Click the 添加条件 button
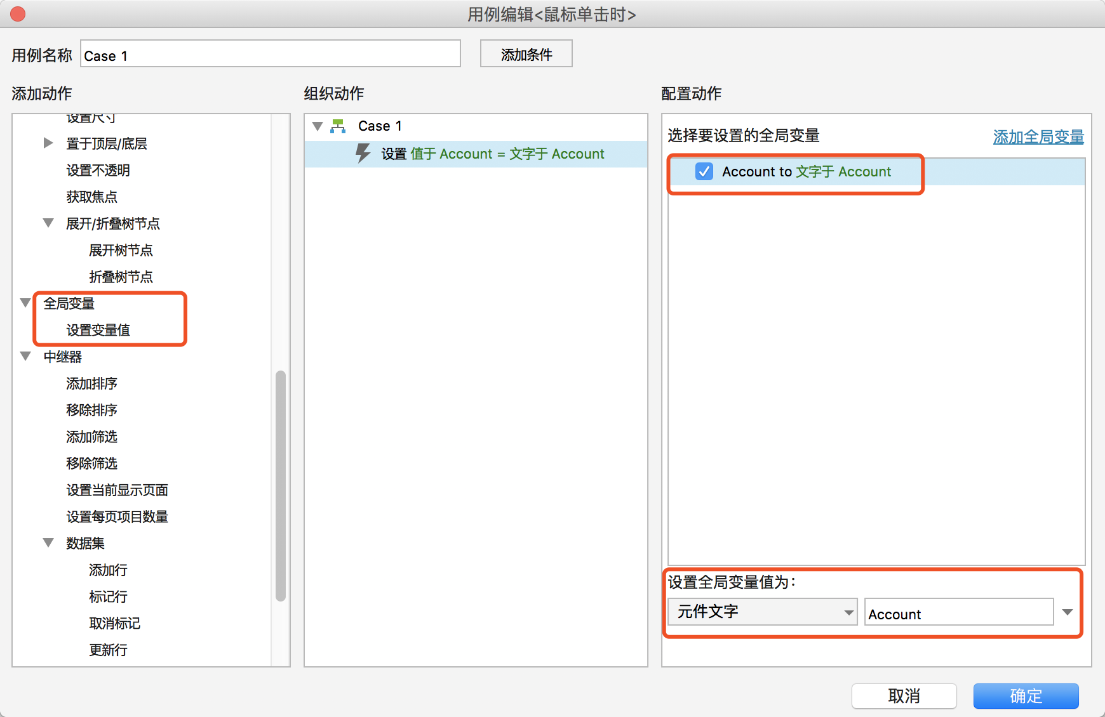 [526, 54]
